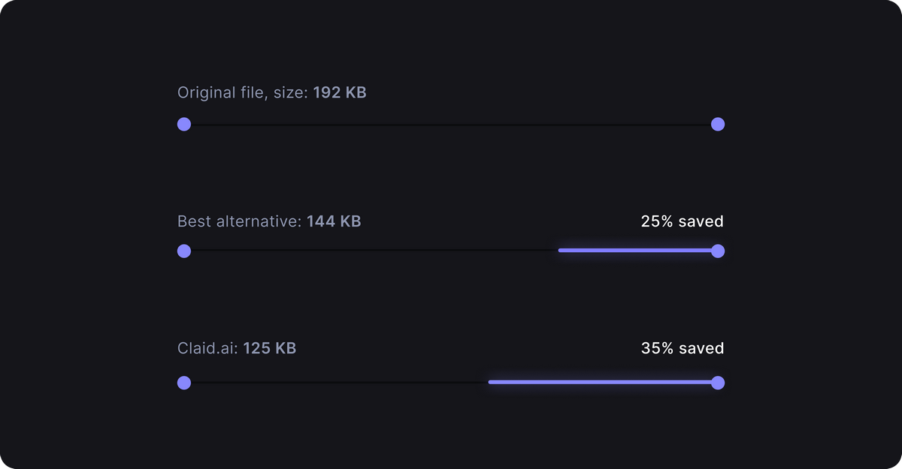Select the '125 KB' bold size value
Viewport: 902px width, 469px height.
click(270, 348)
